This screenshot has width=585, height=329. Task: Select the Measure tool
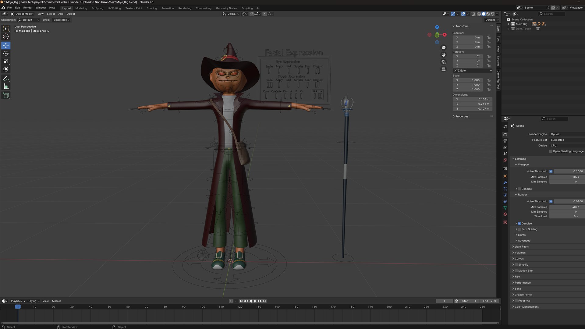[x=6, y=87]
